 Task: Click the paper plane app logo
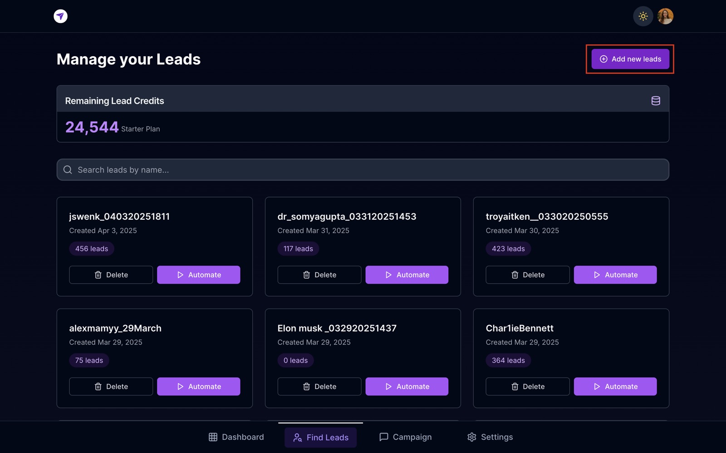coord(60,16)
